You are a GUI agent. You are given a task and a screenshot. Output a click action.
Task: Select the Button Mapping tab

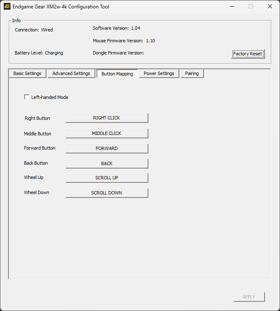[117, 74]
